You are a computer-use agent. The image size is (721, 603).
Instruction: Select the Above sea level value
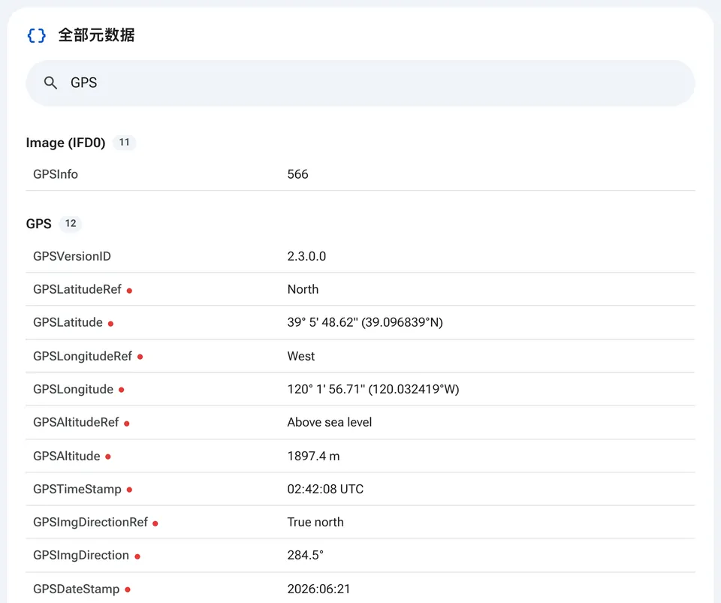tap(330, 422)
